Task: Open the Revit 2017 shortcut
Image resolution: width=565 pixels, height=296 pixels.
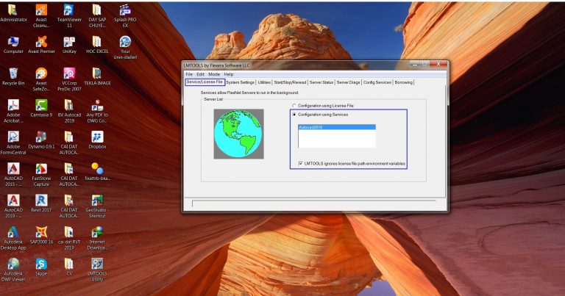Action: point(41,203)
